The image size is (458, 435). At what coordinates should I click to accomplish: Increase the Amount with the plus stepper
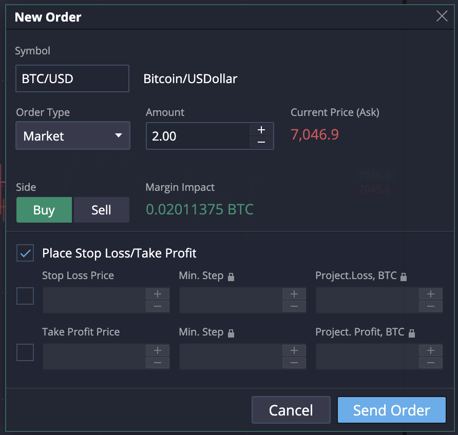(261, 130)
